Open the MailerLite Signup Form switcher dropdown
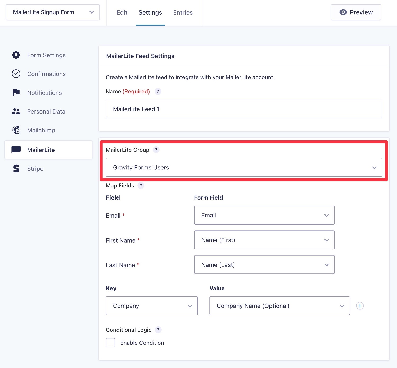Viewport: 397px width, 368px height. pyautogui.click(x=53, y=12)
